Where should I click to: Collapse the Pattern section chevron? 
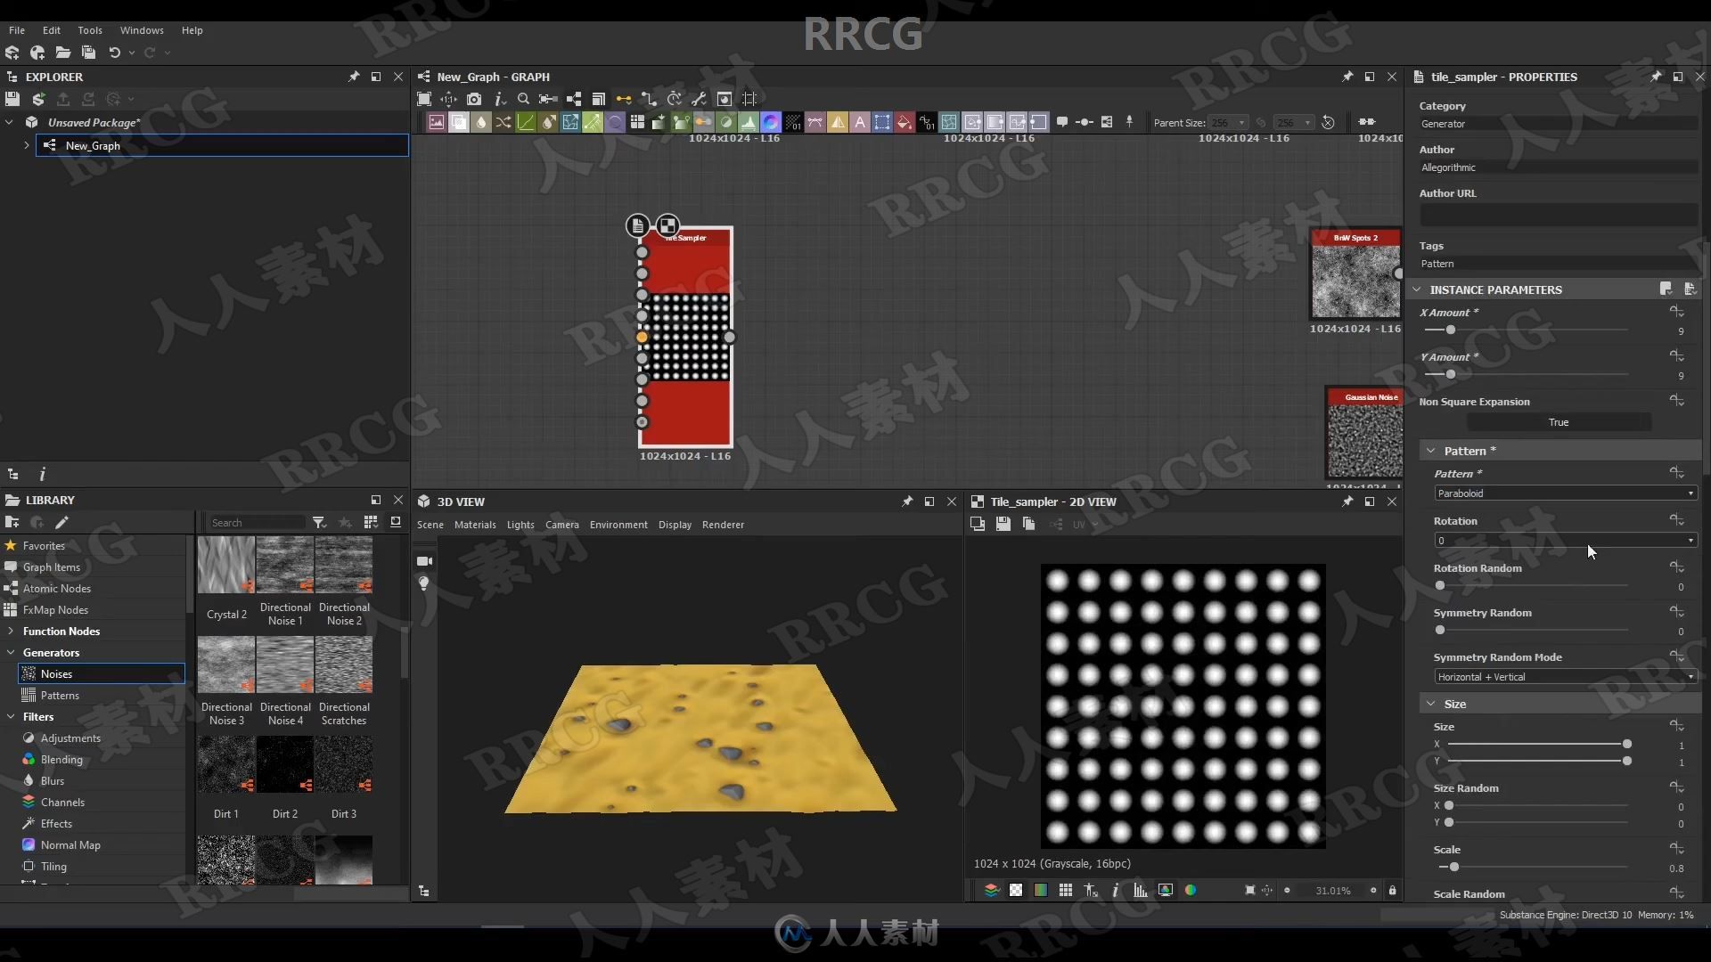[1431, 450]
